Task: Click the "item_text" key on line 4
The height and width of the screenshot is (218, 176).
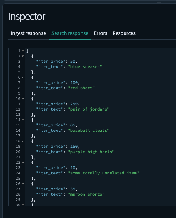Action: pos(50,67)
